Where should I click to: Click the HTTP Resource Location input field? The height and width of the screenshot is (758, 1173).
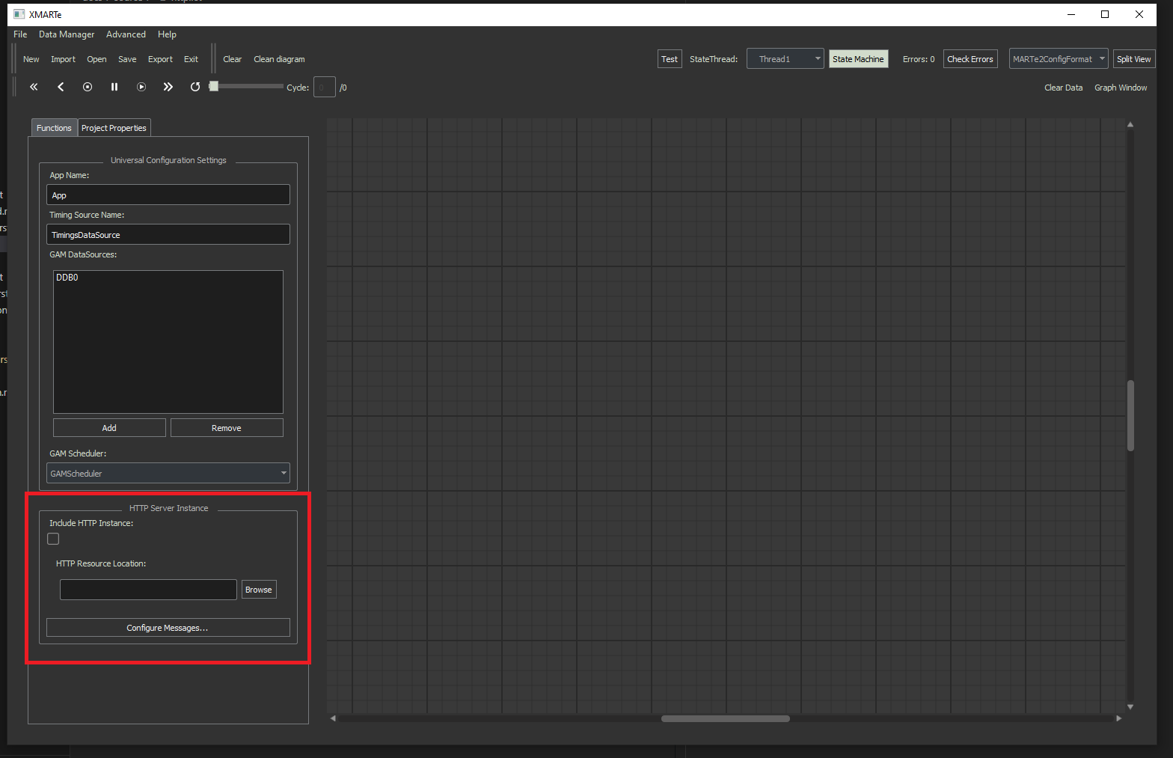[x=148, y=590]
